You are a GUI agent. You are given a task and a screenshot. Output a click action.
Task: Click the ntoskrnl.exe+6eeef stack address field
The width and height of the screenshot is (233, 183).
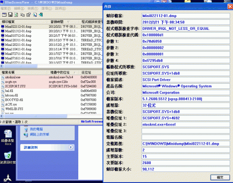[x=186, y=124]
